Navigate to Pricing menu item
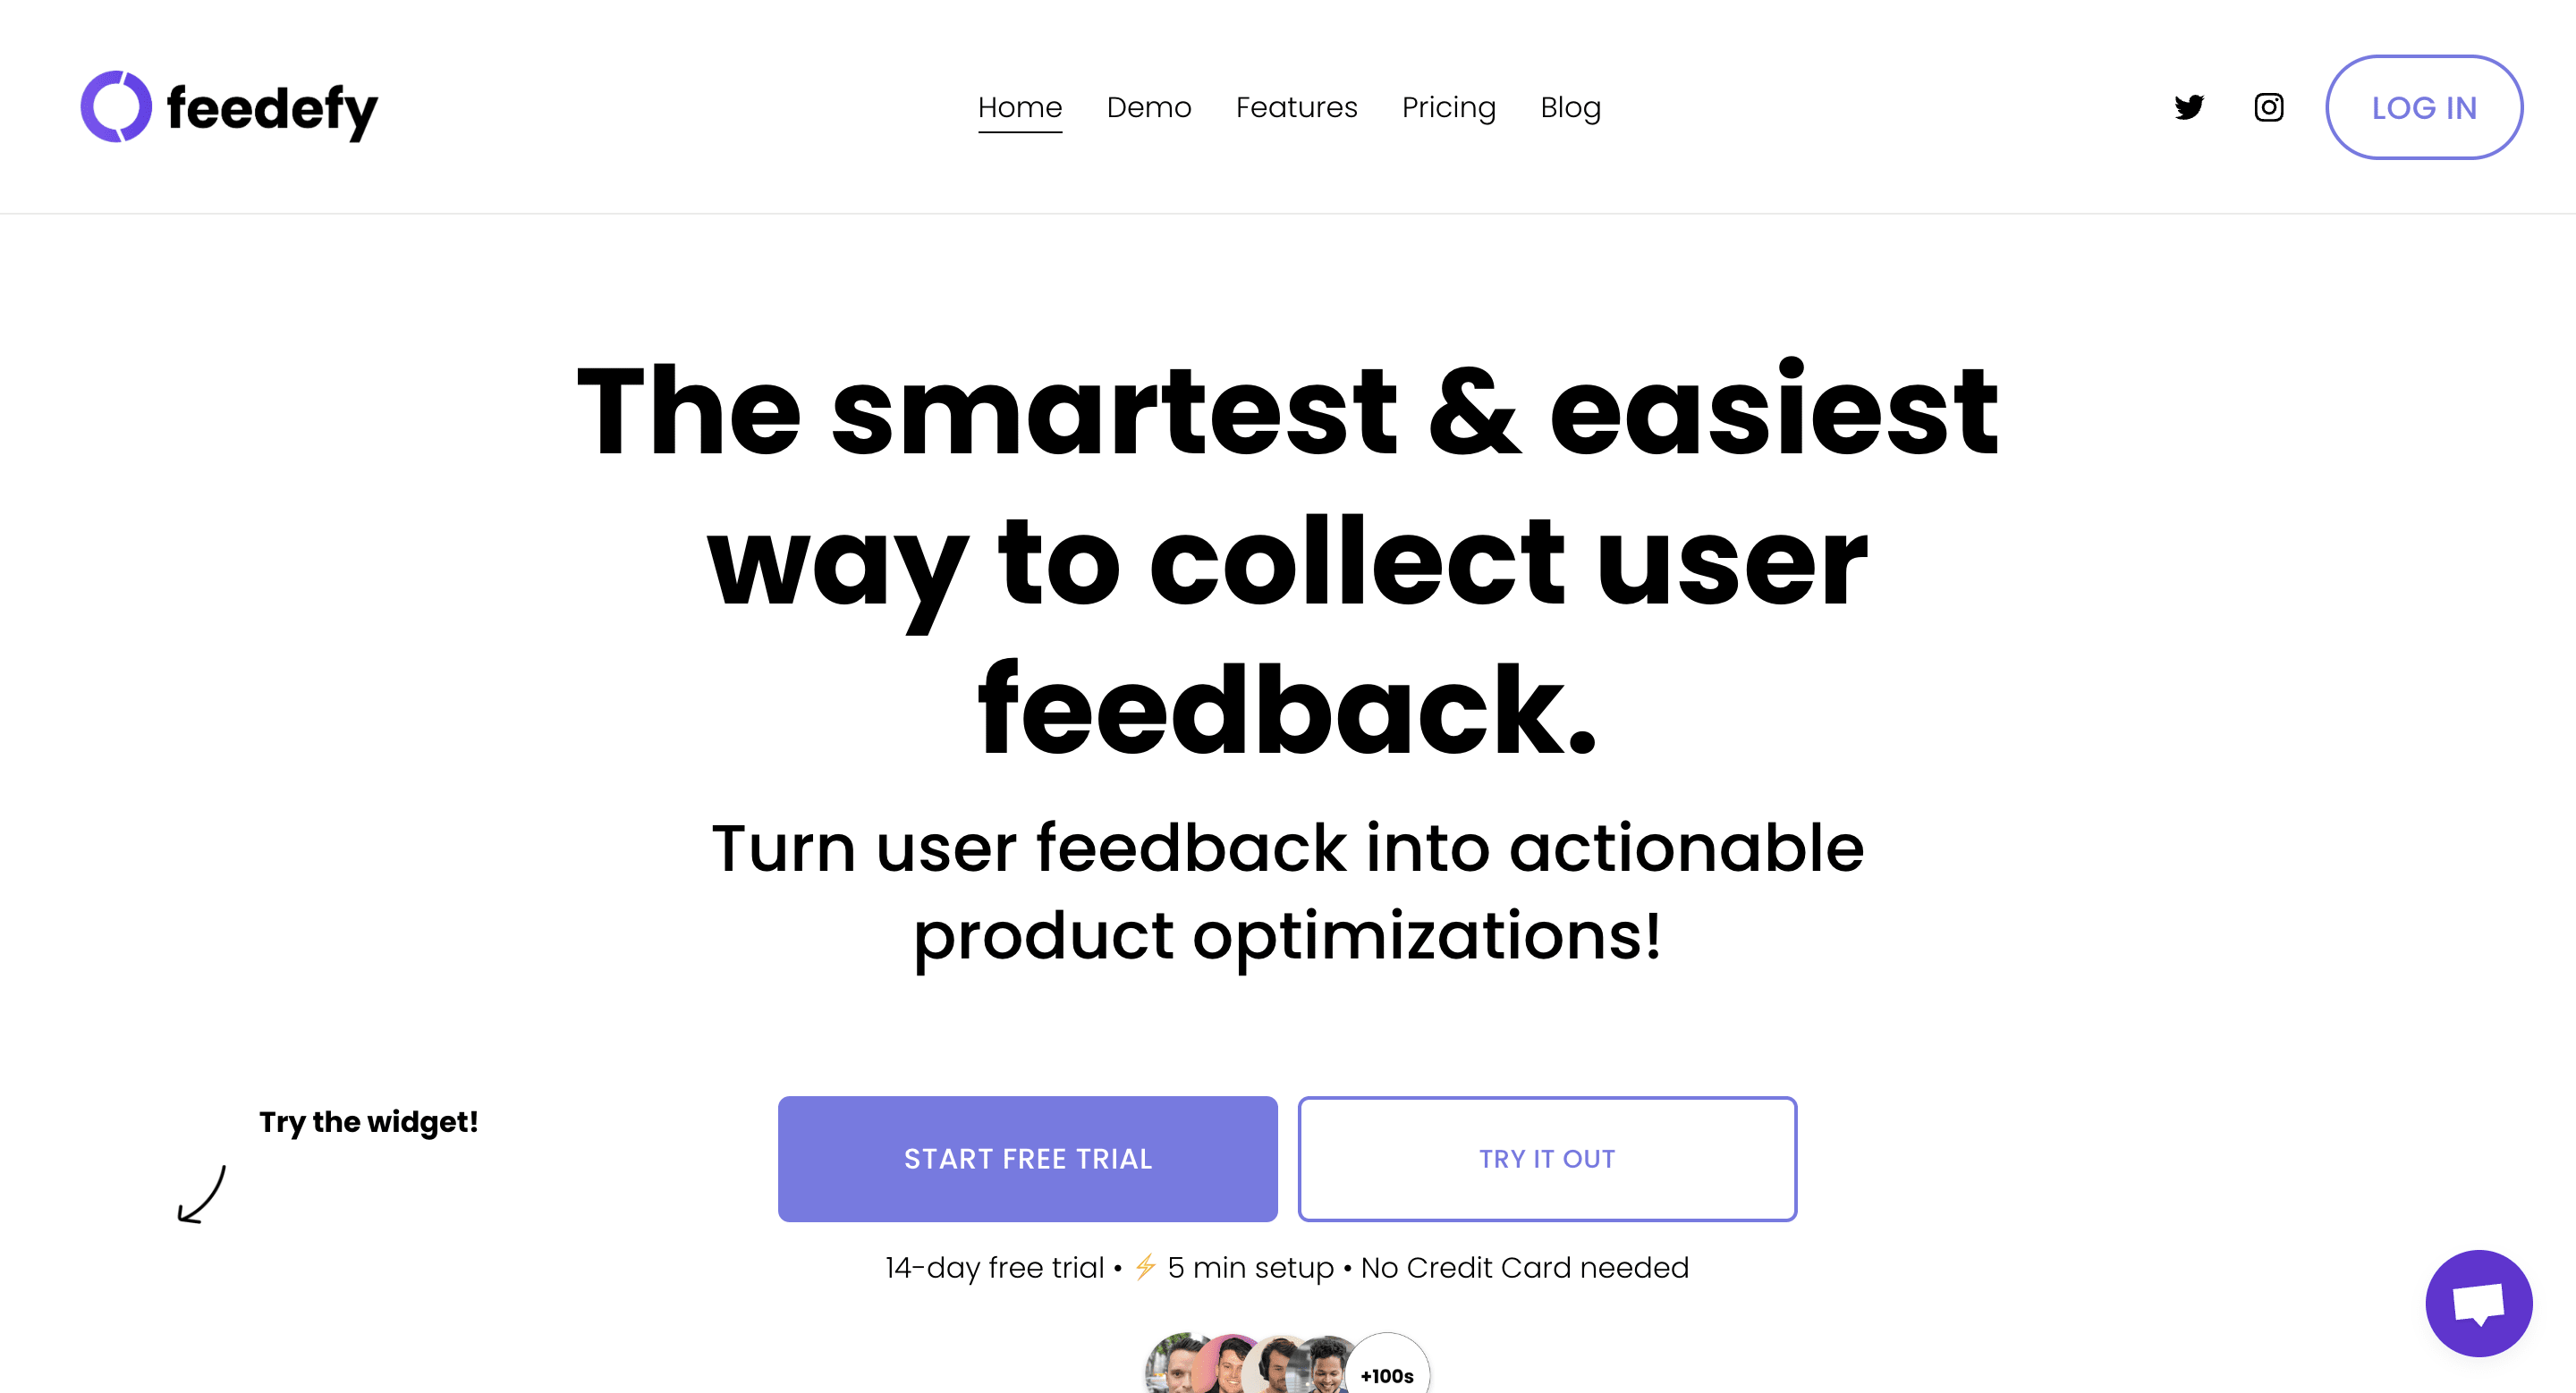 (x=1448, y=106)
